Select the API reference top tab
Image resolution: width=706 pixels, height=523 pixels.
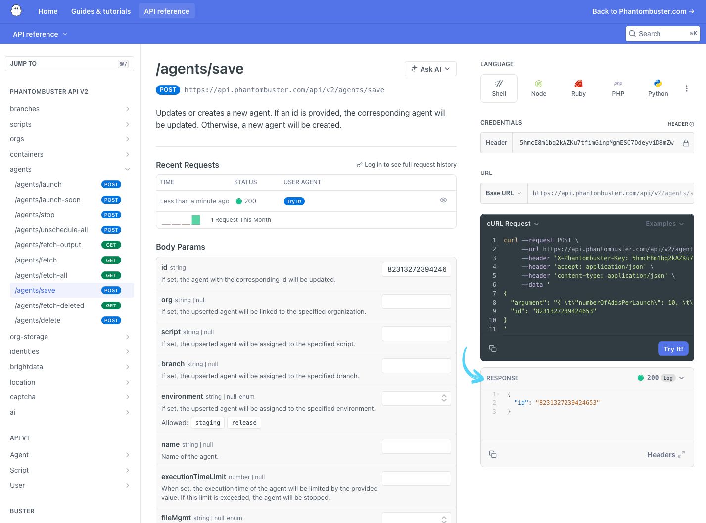coord(167,11)
